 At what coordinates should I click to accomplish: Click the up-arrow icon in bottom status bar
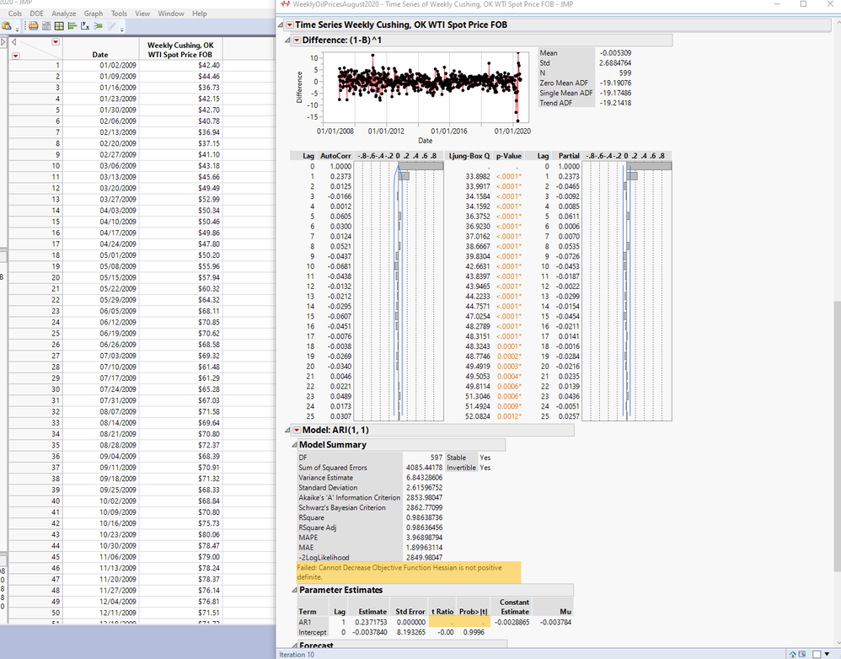[792, 654]
